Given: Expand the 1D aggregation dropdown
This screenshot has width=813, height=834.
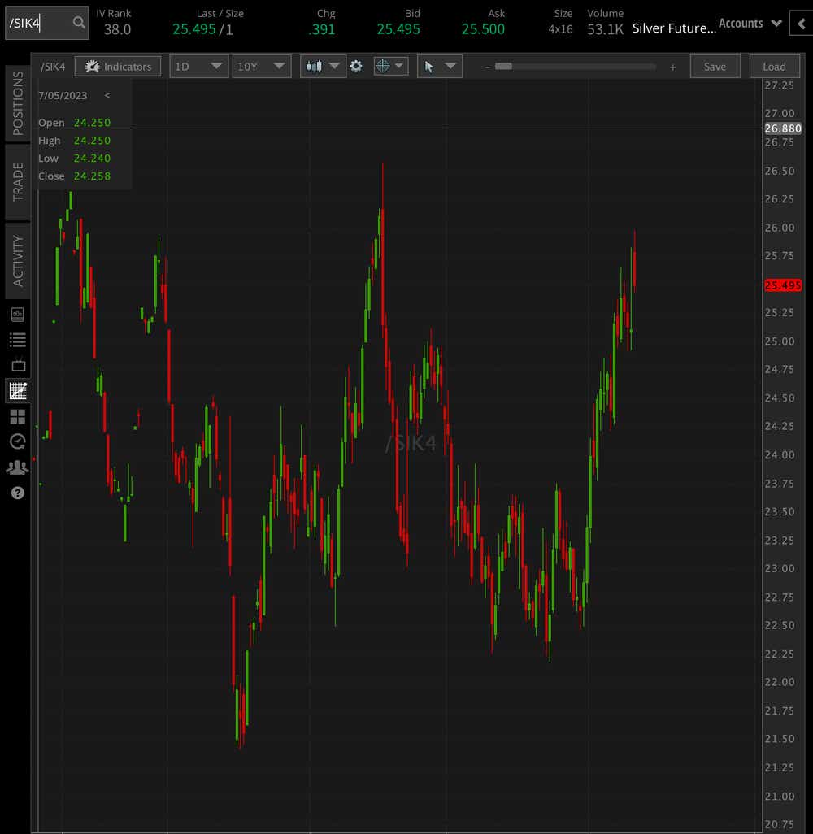Looking at the screenshot, I should click(198, 67).
